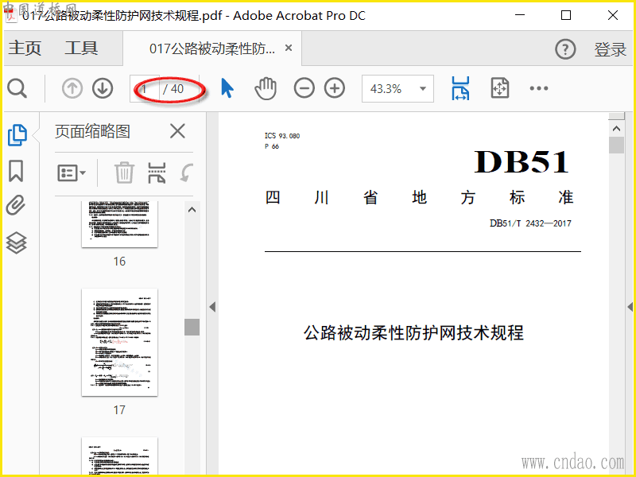Open the 工具 tab
This screenshot has height=477, width=636.
click(81, 48)
